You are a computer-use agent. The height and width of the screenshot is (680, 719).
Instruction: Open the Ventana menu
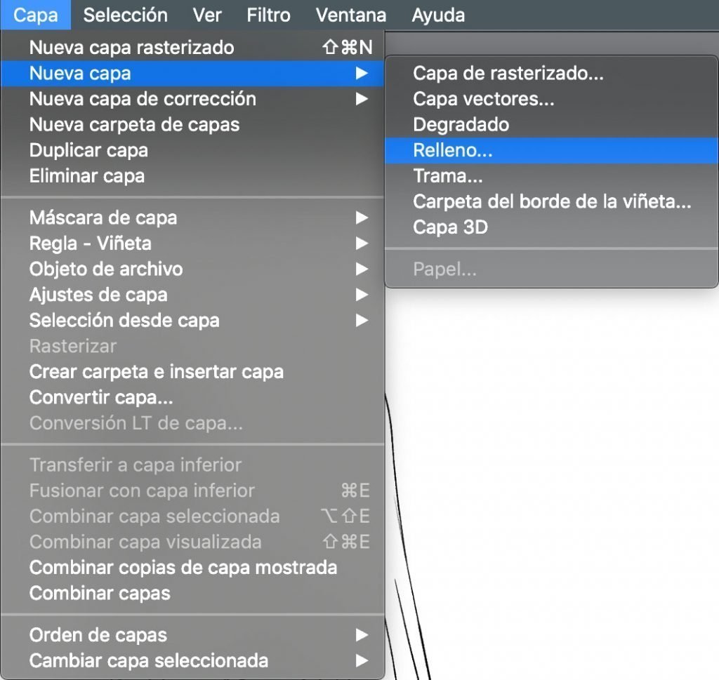tap(351, 15)
